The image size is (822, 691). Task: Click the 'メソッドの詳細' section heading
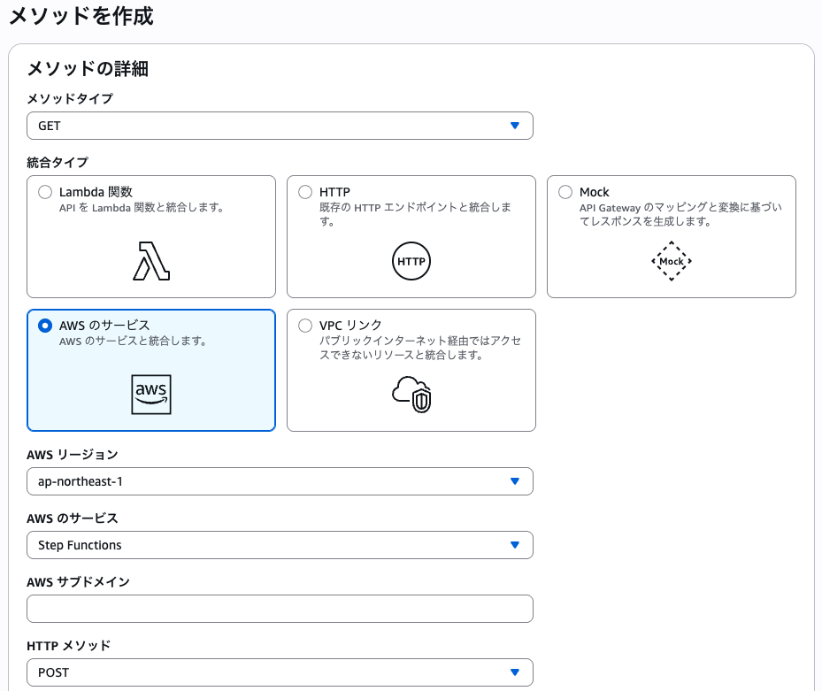(x=88, y=69)
